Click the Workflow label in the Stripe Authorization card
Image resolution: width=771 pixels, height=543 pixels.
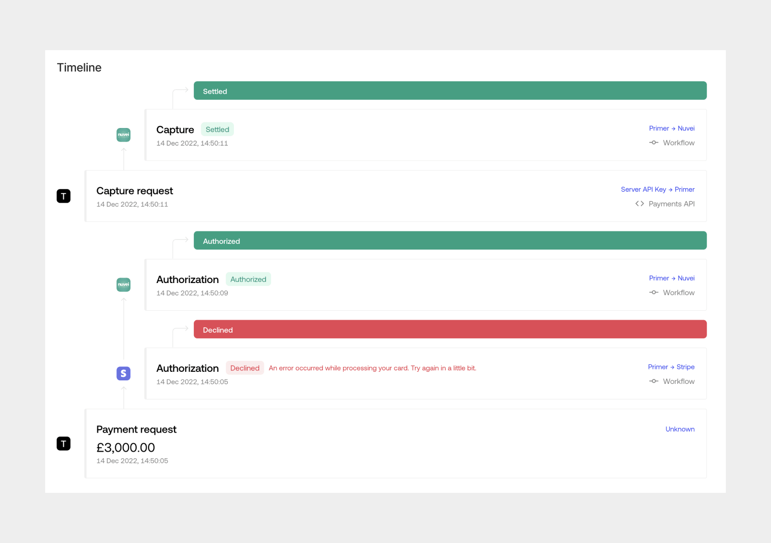pyautogui.click(x=679, y=381)
